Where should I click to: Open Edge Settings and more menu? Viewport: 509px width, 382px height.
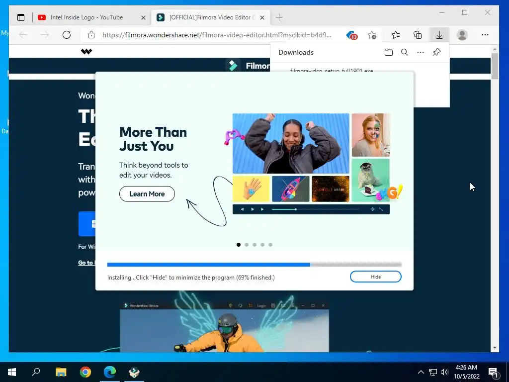pos(485,35)
